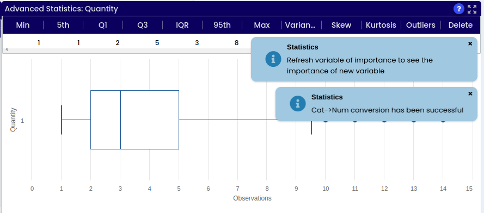Select the Min column header
484x213 pixels.
(23, 25)
